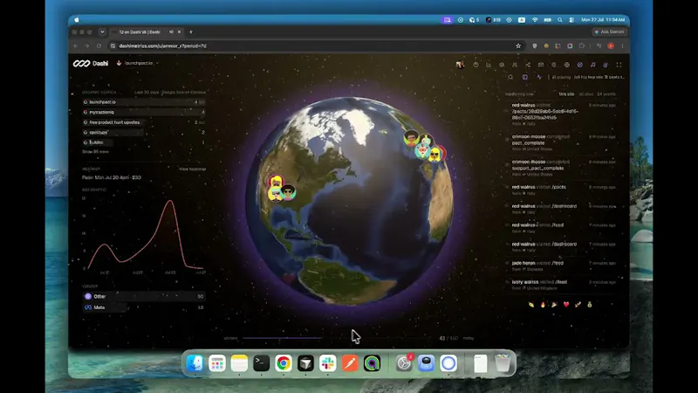Mute the Dashi tab audio speaker icon
Viewport: 698px width, 393px height.
point(171,32)
